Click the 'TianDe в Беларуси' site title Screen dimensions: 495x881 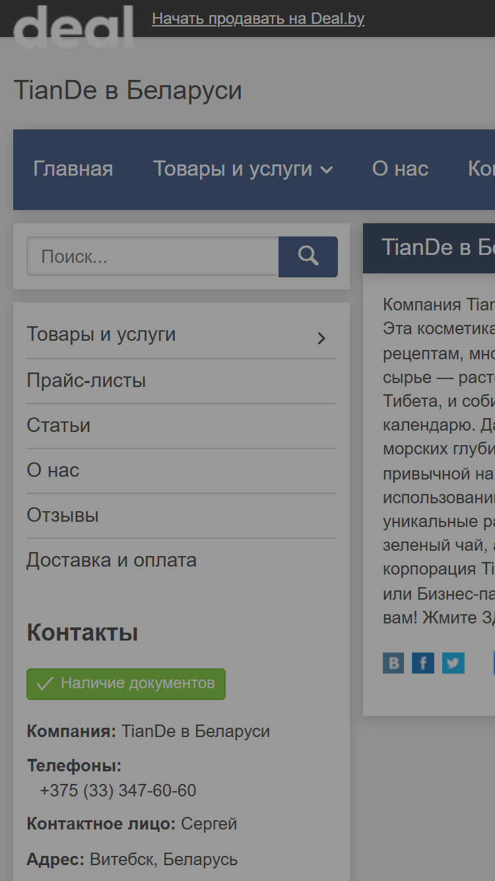coord(127,90)
